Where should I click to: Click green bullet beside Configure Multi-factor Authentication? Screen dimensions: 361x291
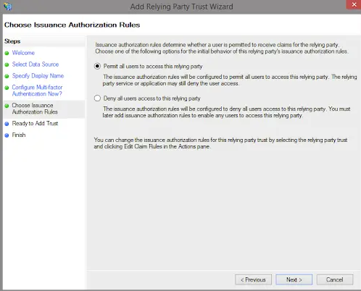click(x=7, y=88)
